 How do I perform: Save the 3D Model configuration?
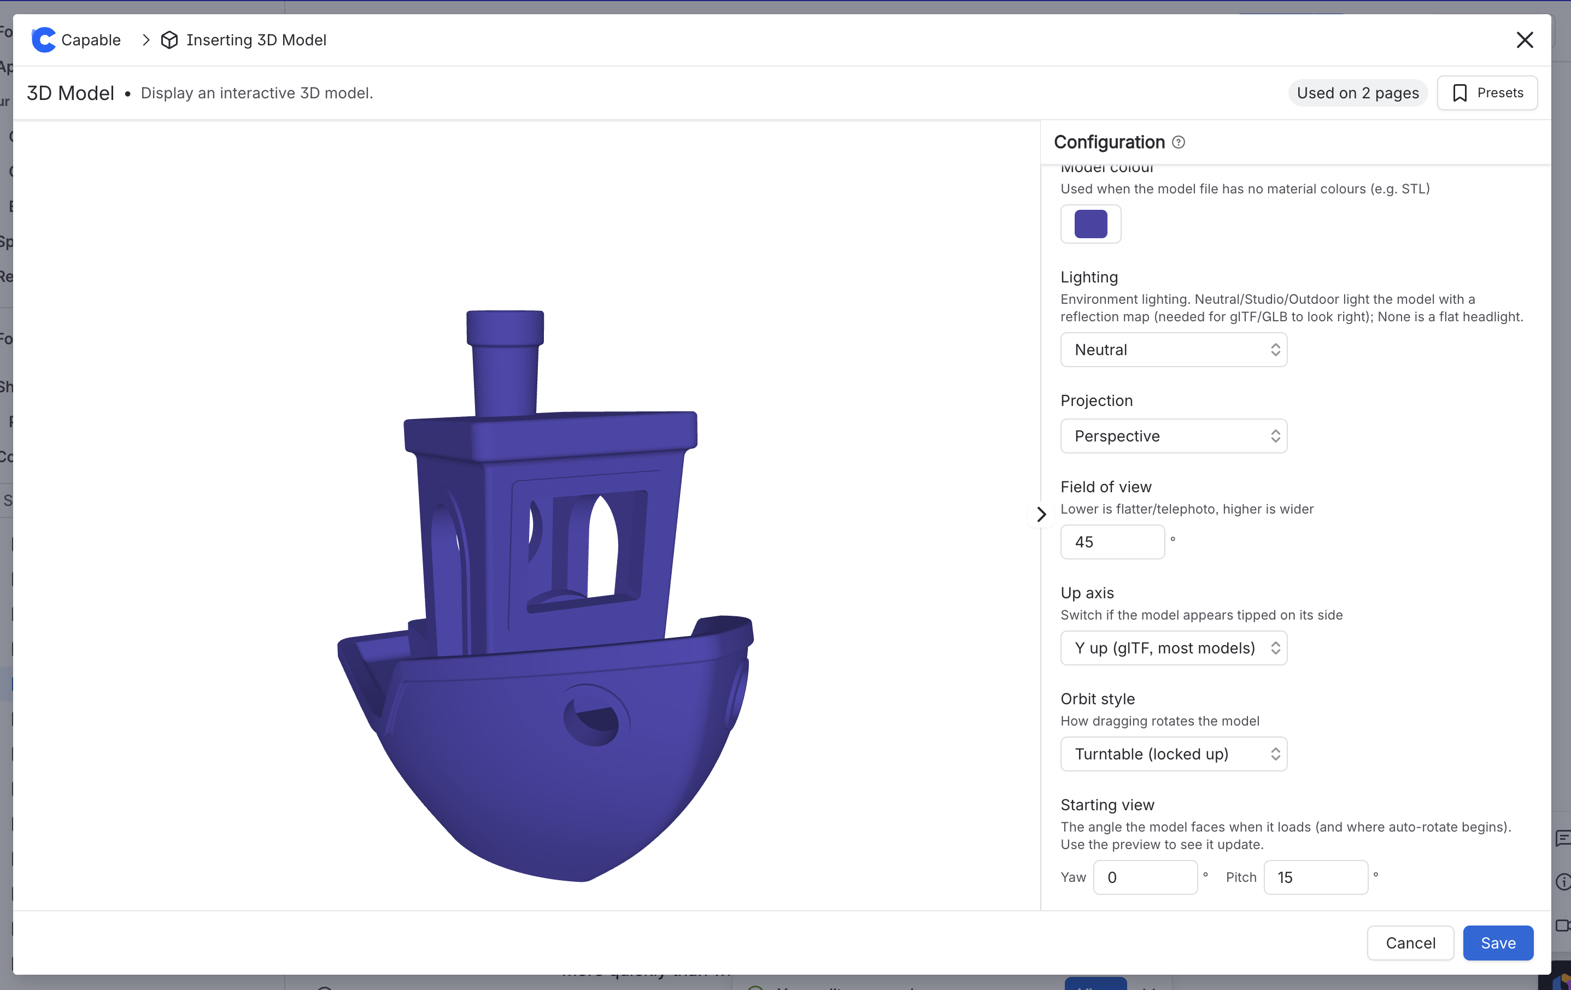[x=1498, y=943]
